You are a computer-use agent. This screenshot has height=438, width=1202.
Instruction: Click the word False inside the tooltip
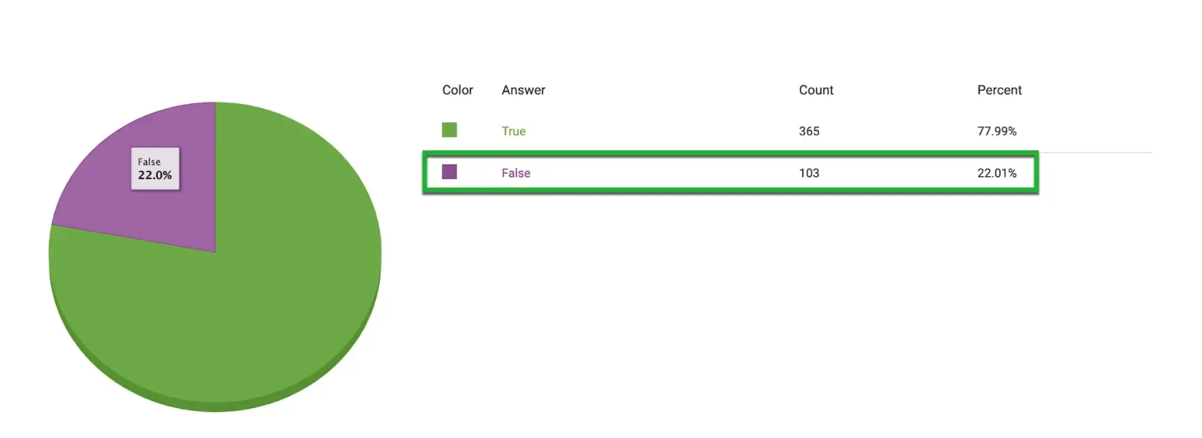(x=149, y=162)
